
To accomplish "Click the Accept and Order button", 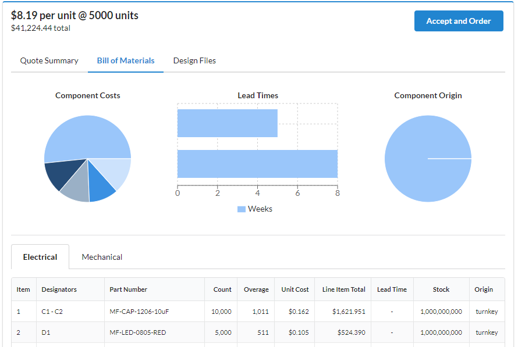I will tap(458, 21).
